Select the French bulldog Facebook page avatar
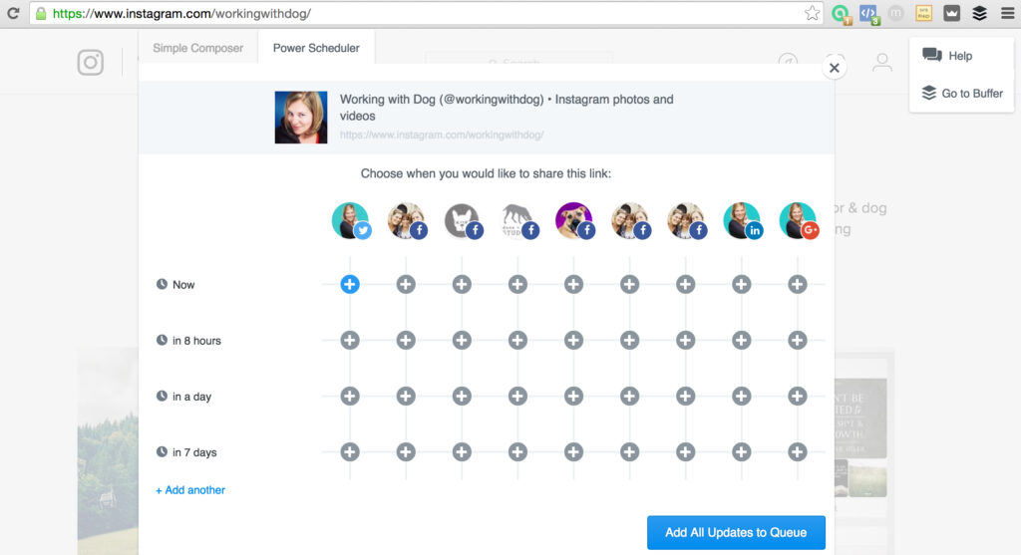This screenshot has width=1021, height=555. tap(463, 220)
